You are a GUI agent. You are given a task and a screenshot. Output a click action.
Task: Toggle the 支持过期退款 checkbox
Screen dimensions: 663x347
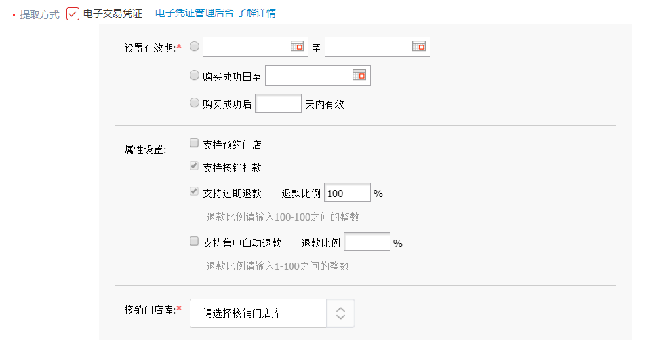tap(193, 192)
